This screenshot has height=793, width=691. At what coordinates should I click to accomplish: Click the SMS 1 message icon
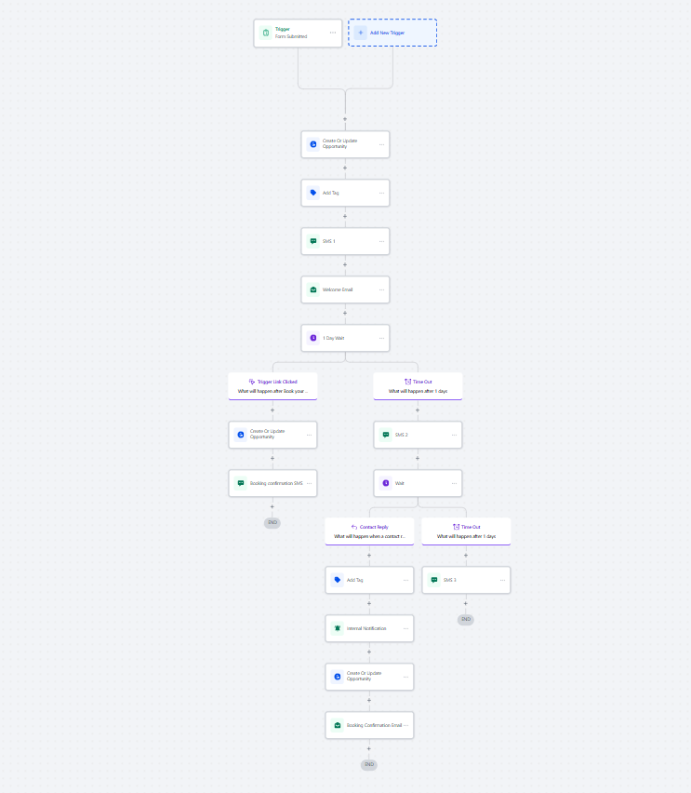click(x=313, y=241)
